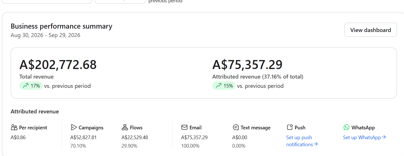
Task: Click the Flows hierarchy icon
Action: [x=125, y=127]
